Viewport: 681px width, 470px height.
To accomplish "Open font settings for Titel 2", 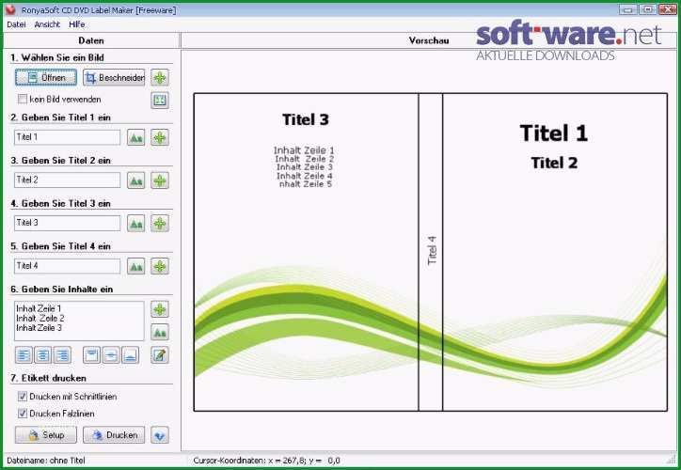I will click(x=136, y=180).
